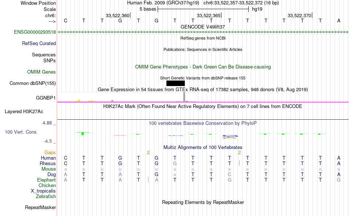The width and height of the screenshot is (349, 216).
Task: Click the -4.5 PhyloP lower scale value
Action: point(48,141)
